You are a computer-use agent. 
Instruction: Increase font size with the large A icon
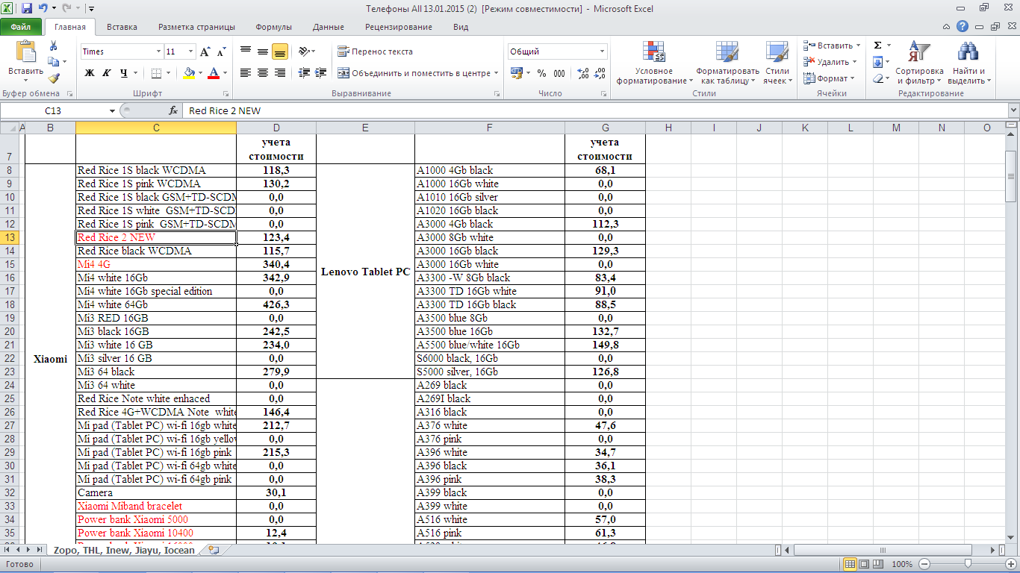[205, 51]
